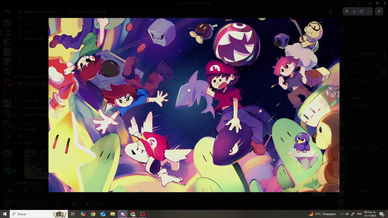Image resolution: width=388 pixels, height=218 pixels.
Task: Open File Explorer from the taskbar
Action: pyautogui.click(x=113, y=214)
